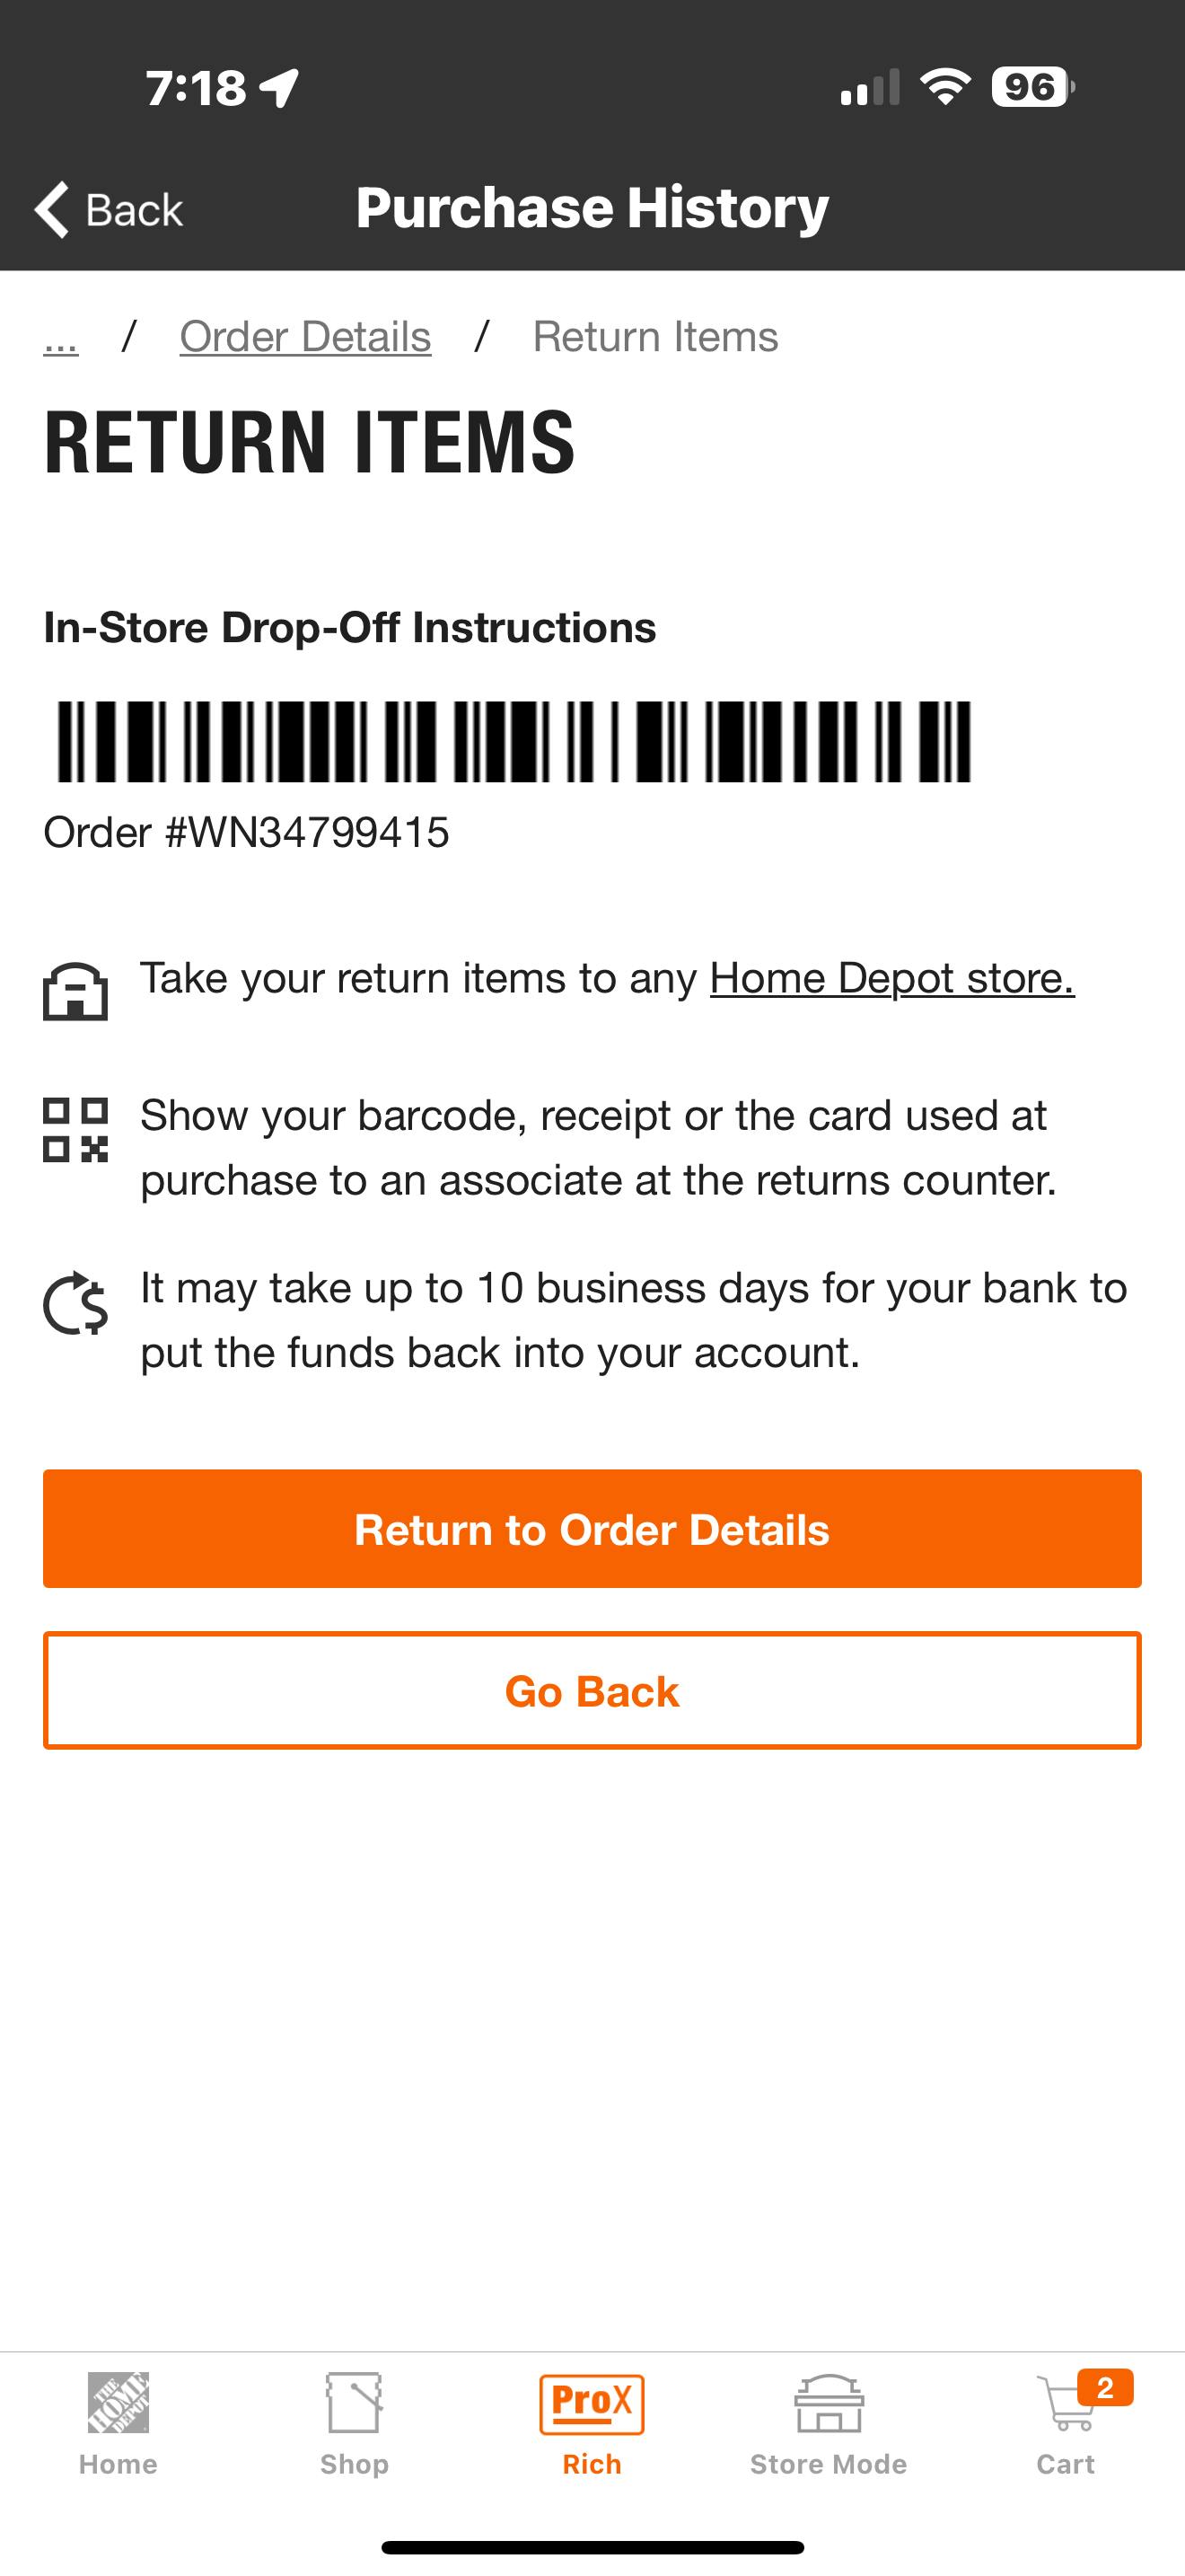
Task: Tap the QR code icon
Action: pos(75,1130)
